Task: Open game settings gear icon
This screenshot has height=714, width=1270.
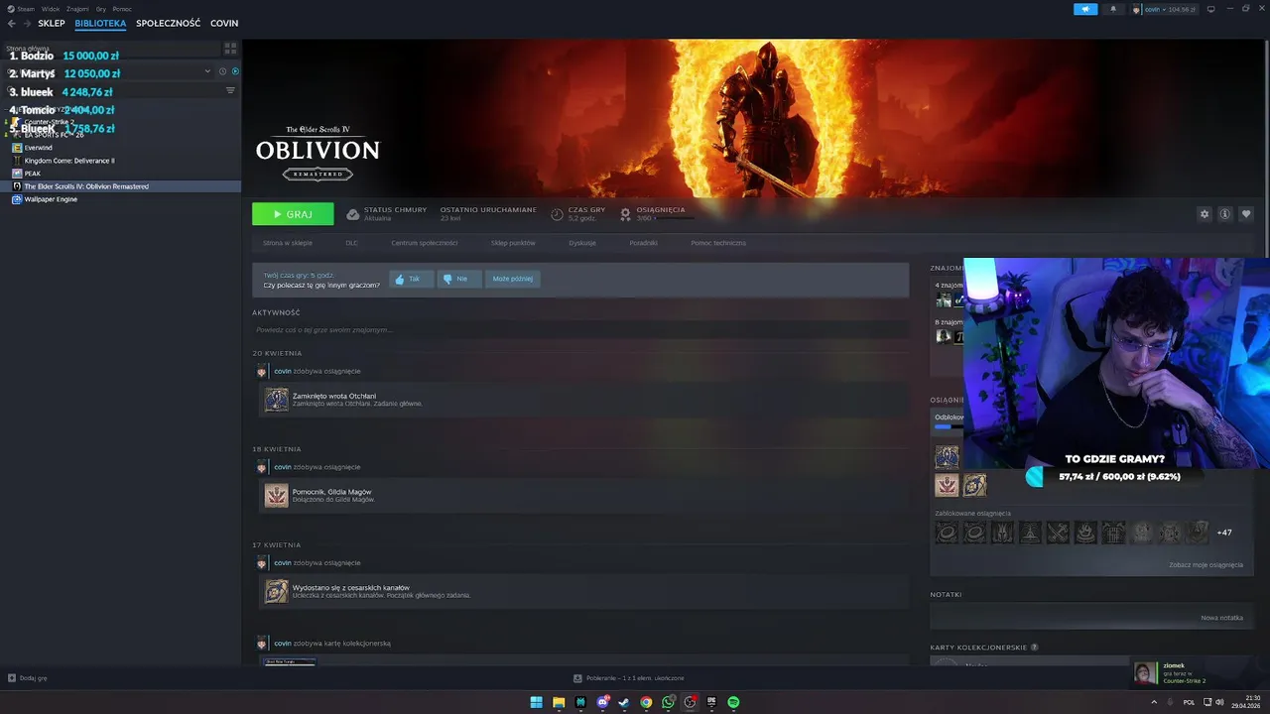Action: (x=1205, y=214)
